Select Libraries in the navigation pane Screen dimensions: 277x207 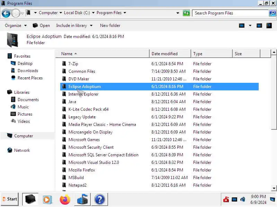[x=18, y=92]
